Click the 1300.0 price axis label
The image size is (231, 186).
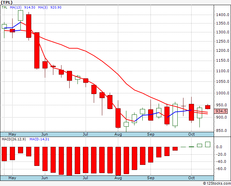223,32
